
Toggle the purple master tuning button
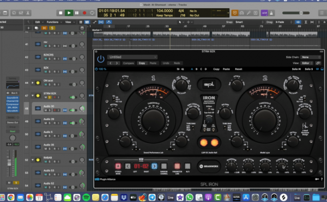[264, 13]
